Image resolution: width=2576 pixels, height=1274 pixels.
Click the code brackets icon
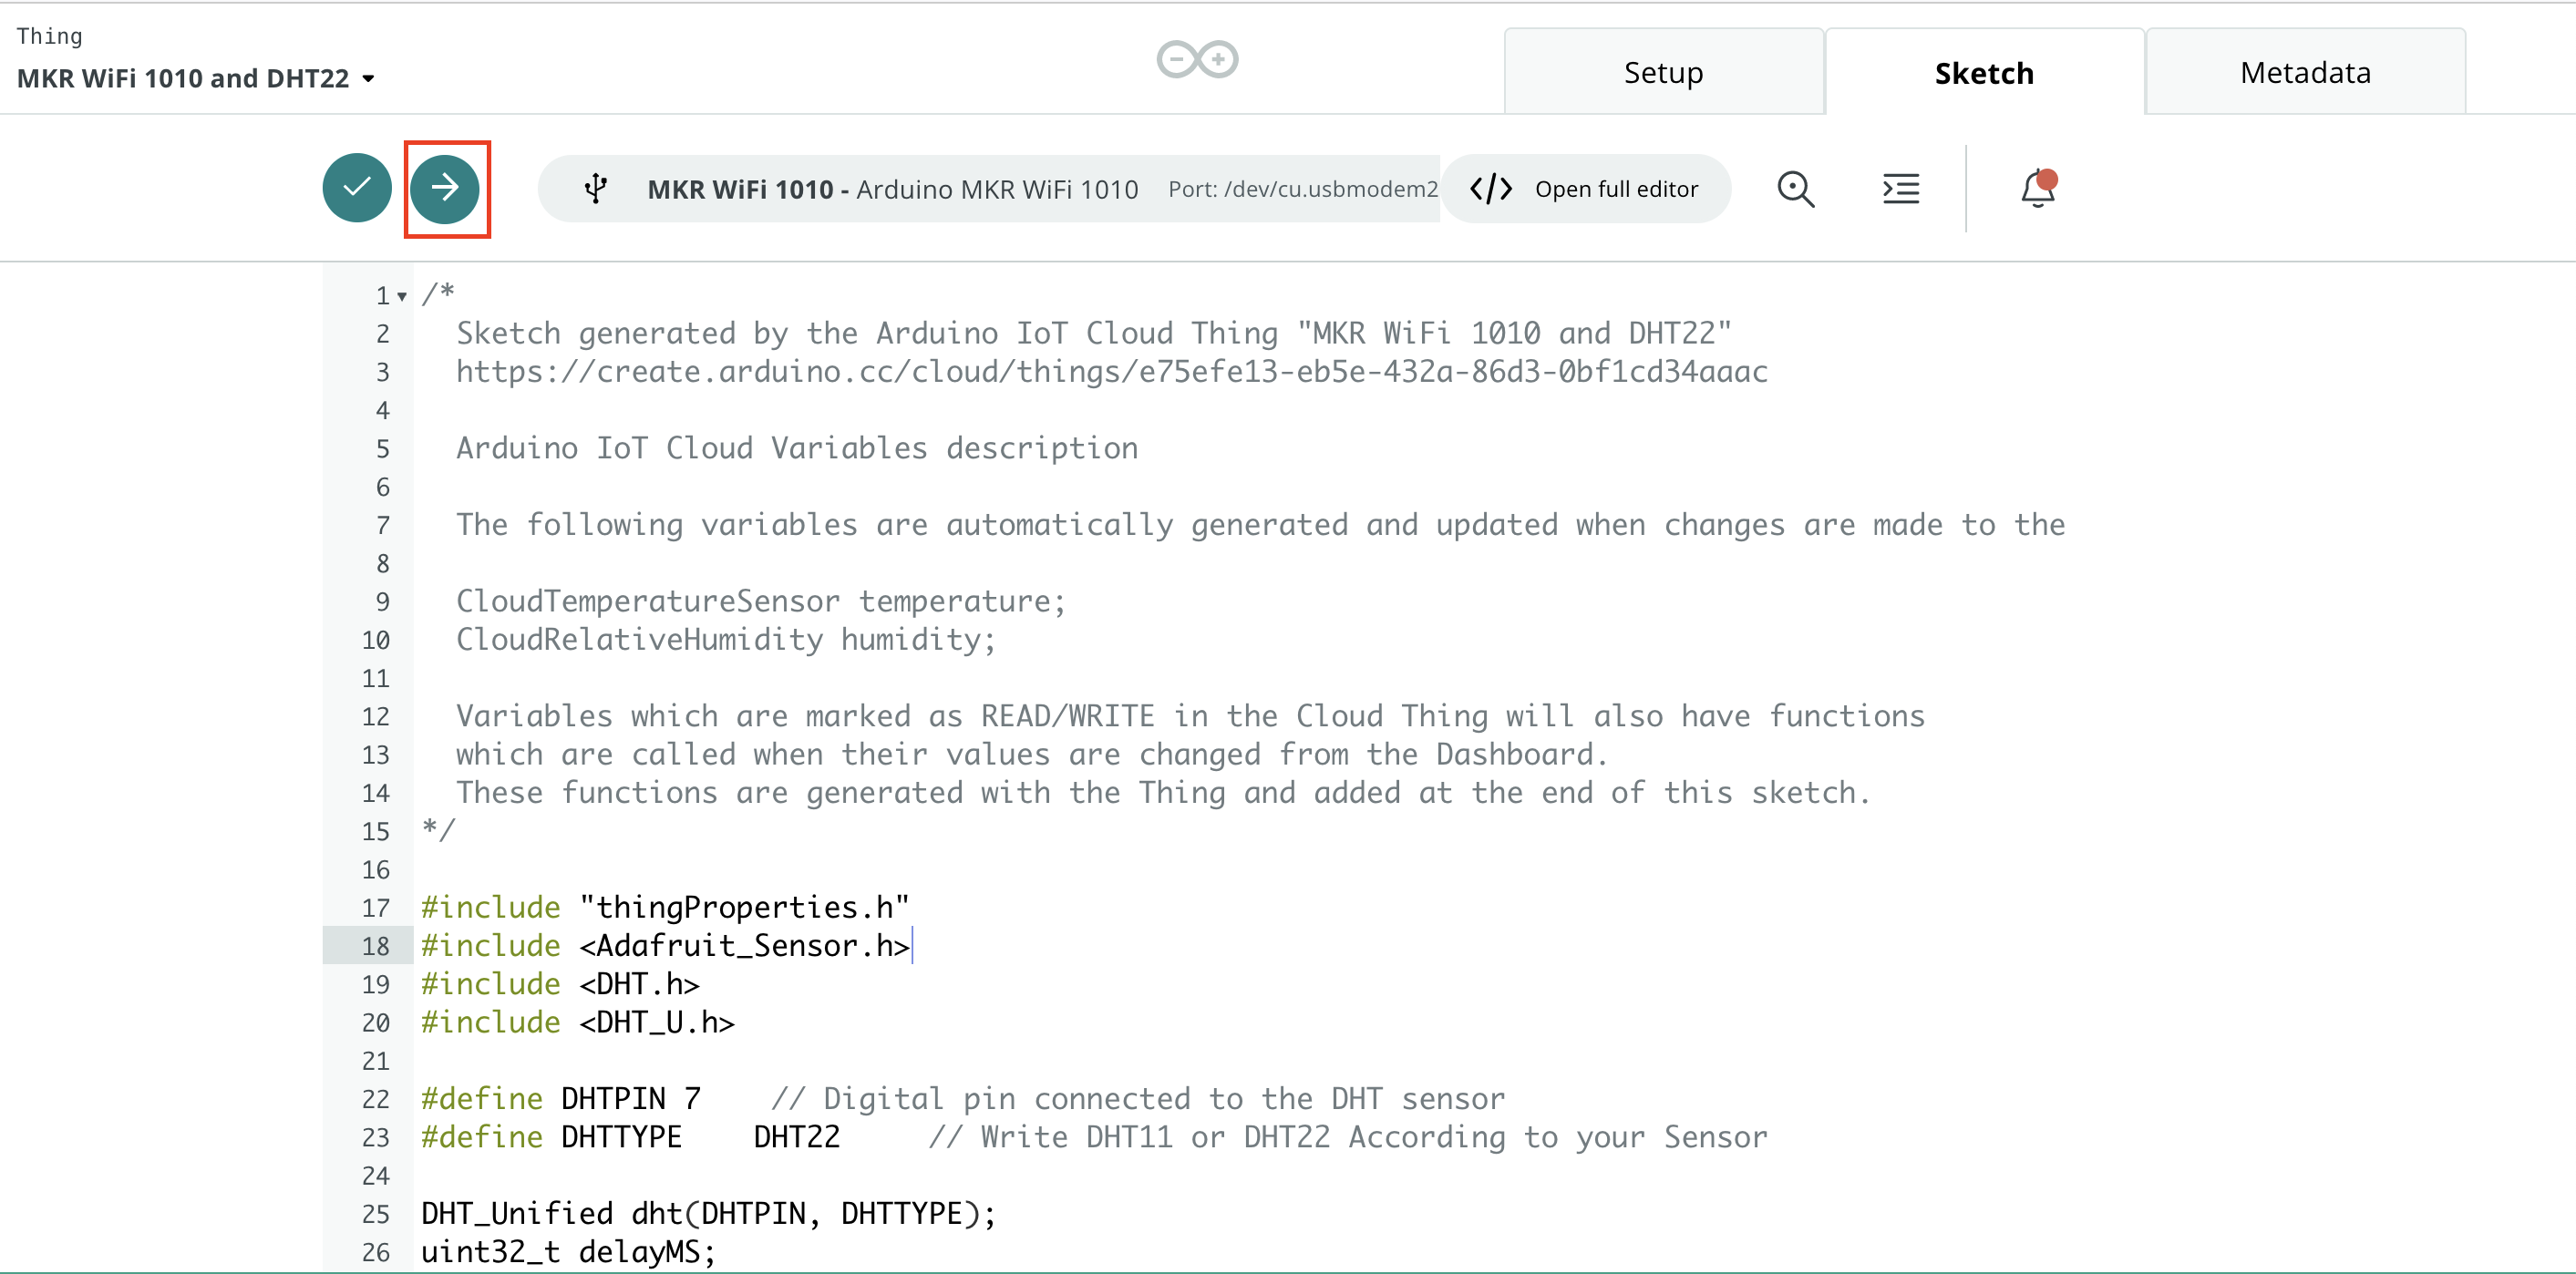tap(1490, 188)
